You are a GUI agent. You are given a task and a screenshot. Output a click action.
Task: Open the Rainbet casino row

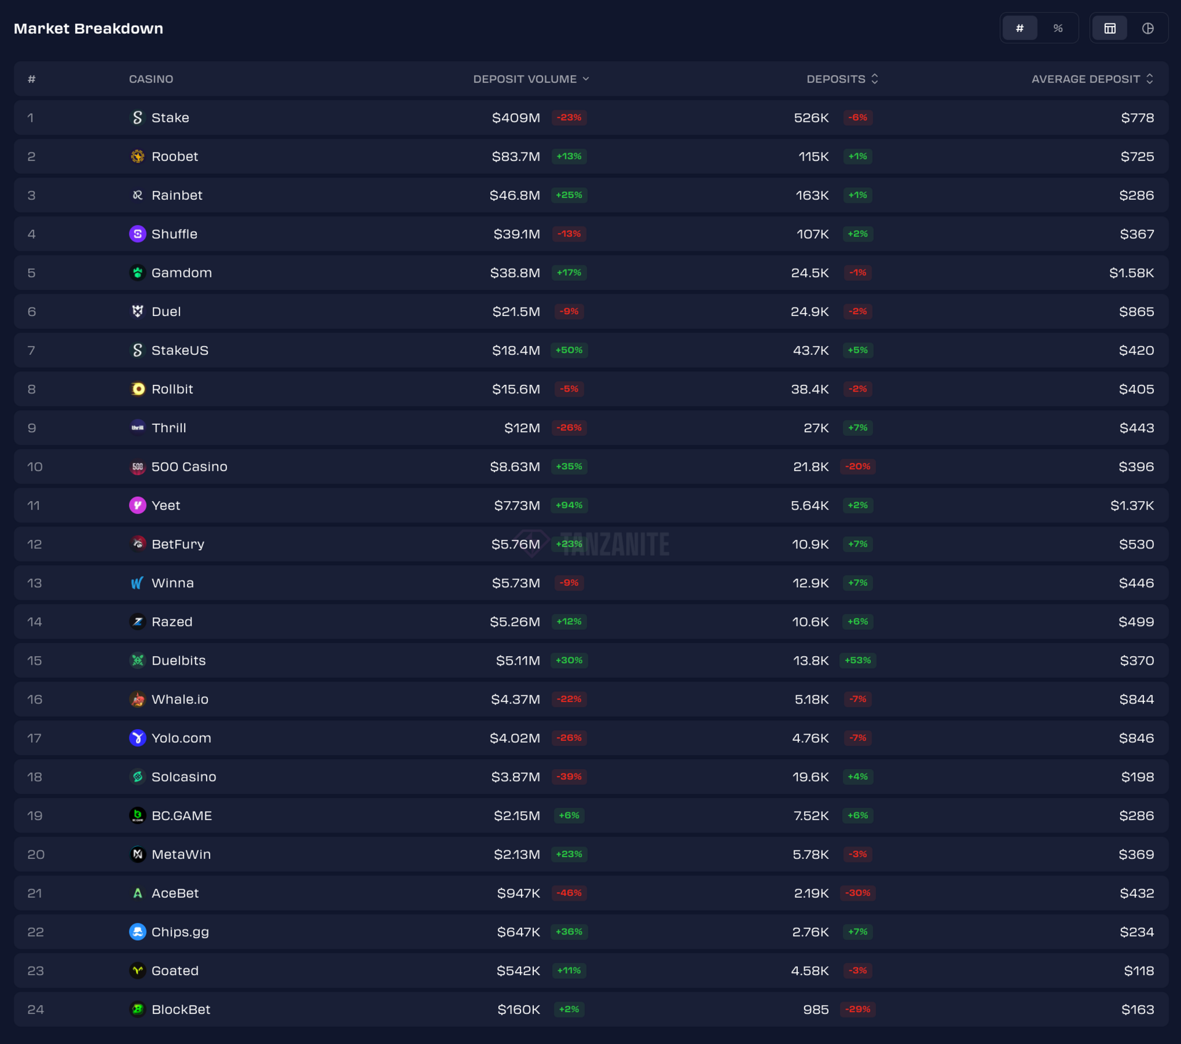pyautogui.click(x=177, y=195)
